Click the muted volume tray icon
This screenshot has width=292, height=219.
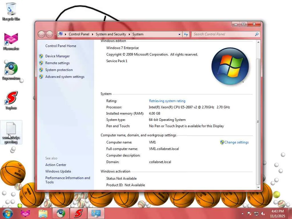(x=263, y=214)
